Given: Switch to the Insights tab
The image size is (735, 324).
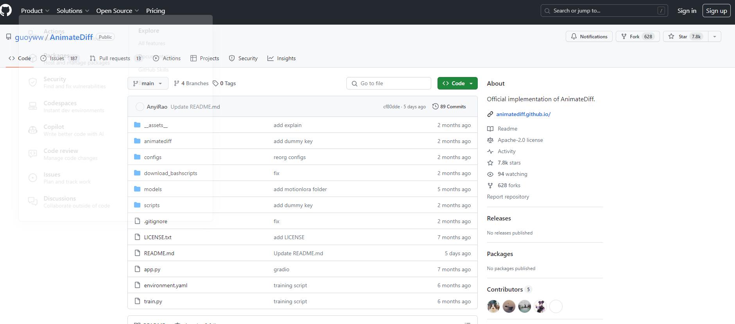Looking at the screenshot, I should click(x=281, y=58).
